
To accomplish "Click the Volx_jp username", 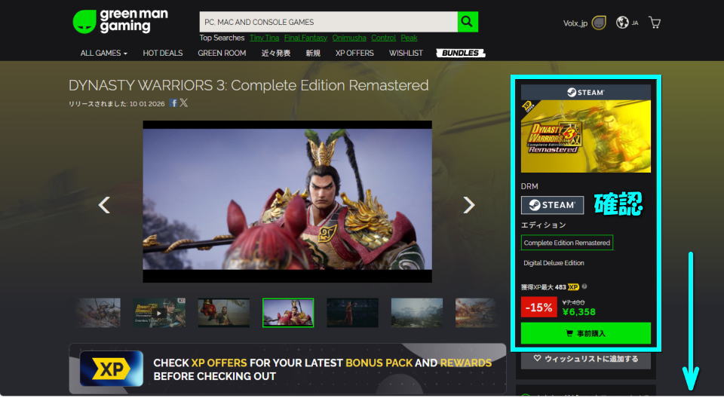I will 575,23.
